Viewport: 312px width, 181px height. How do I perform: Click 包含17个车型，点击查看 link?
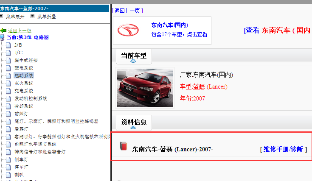179,34
